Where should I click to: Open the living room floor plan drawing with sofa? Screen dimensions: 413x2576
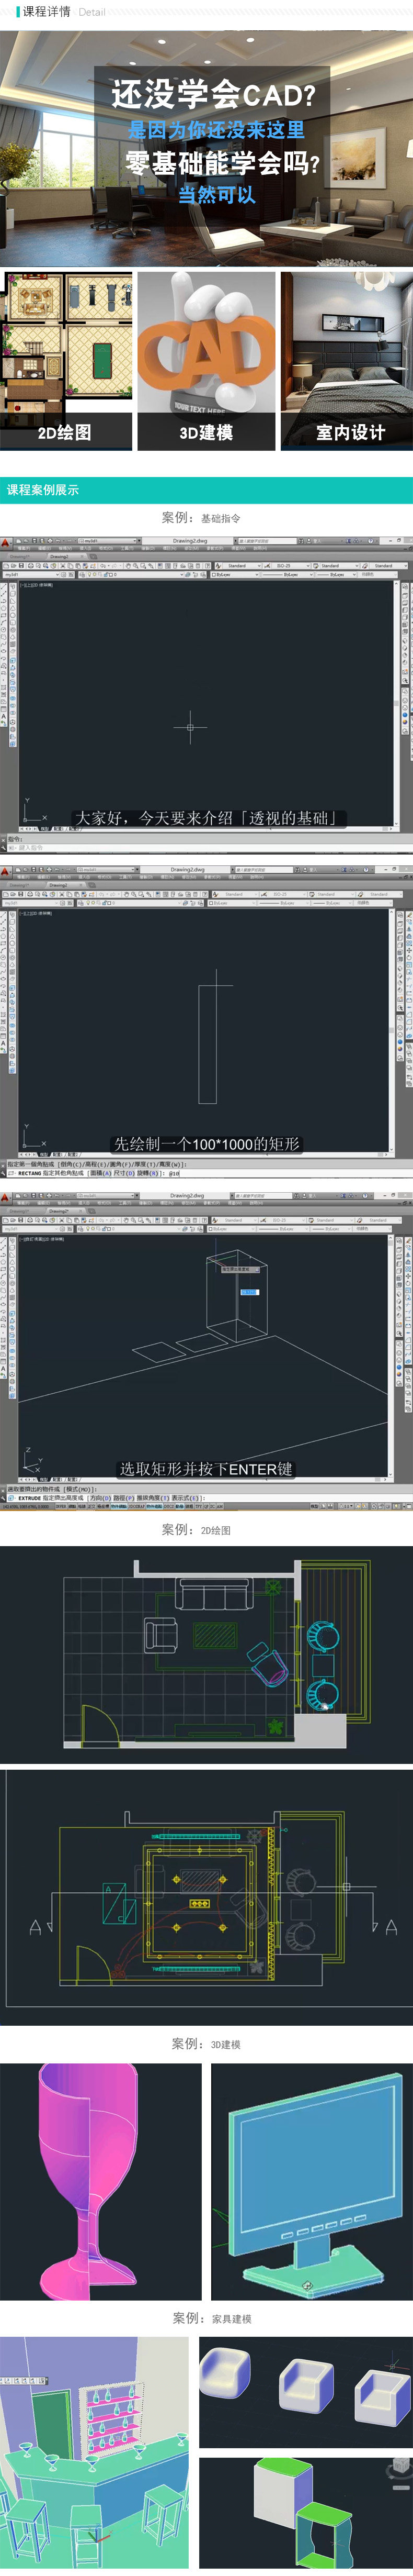click(x=206, y=1656)
